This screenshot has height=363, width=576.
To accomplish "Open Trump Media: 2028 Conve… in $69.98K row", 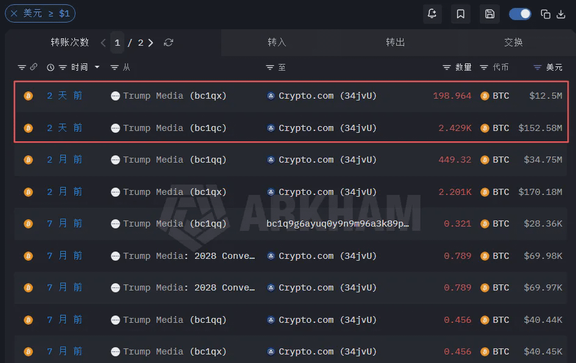I will [x=183, y=256].
